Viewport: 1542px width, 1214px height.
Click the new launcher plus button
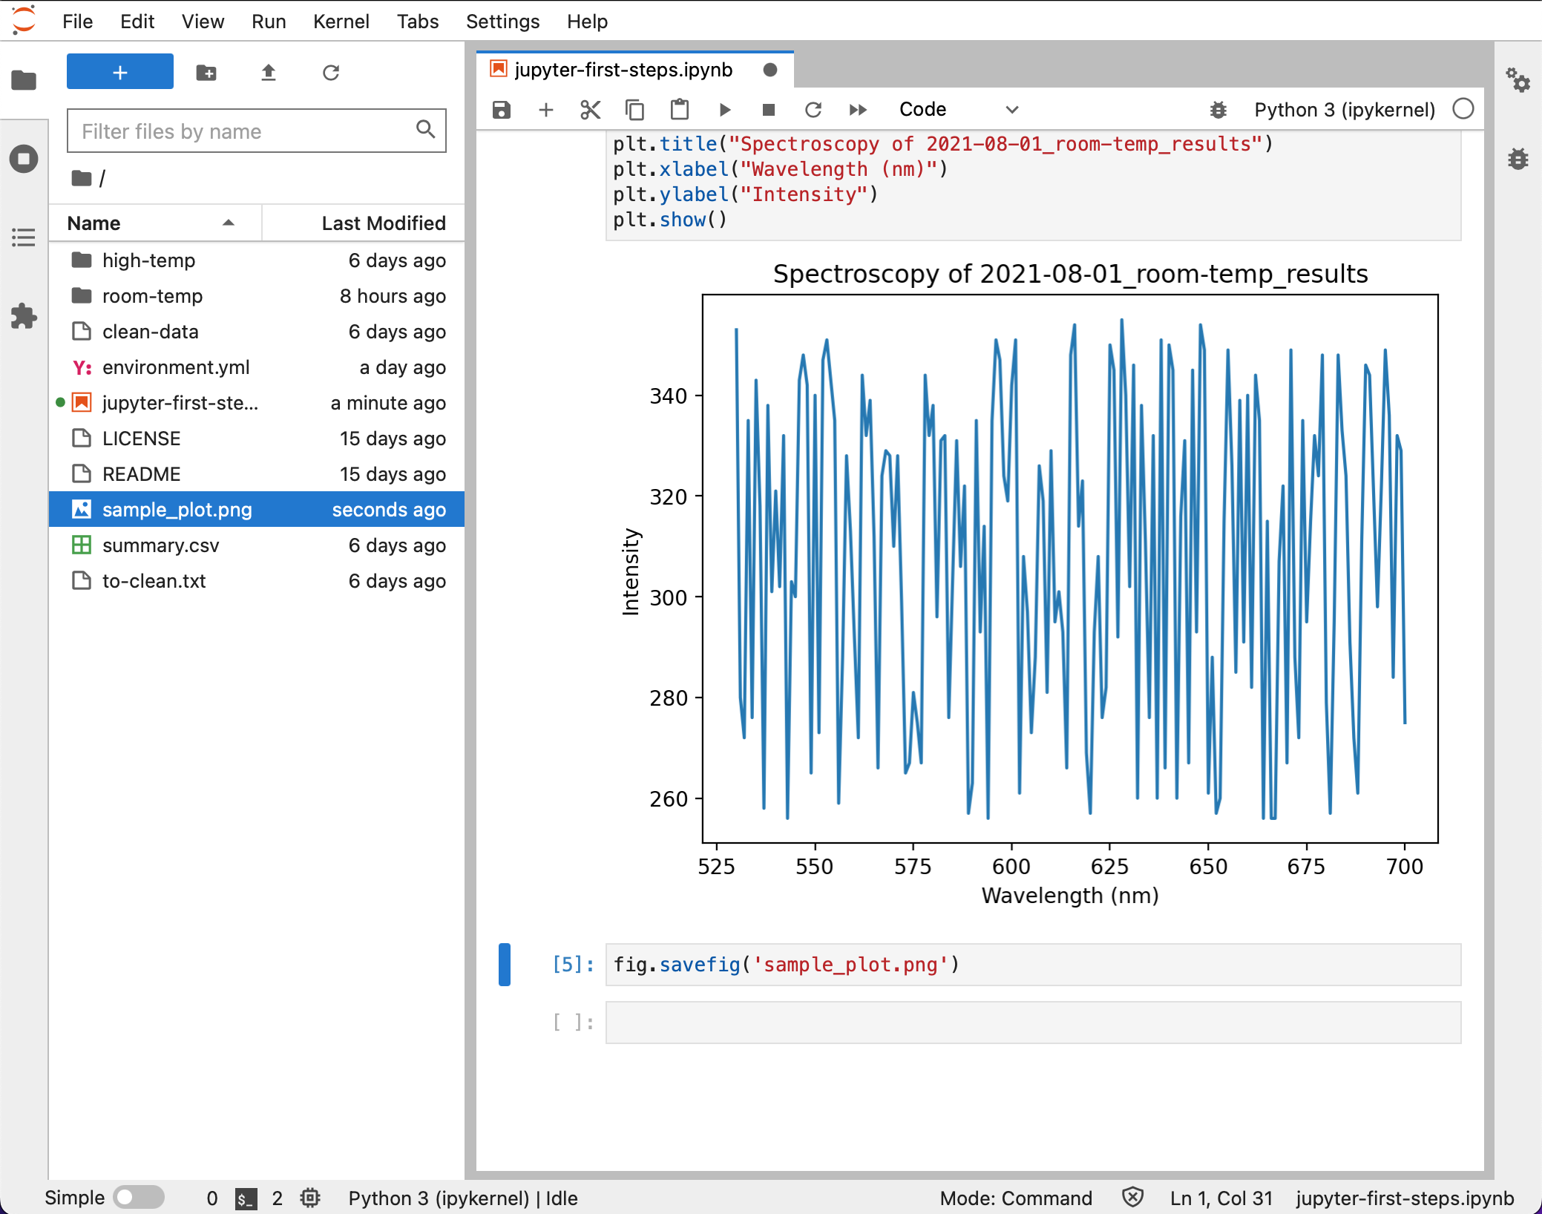tap(120, 72)
